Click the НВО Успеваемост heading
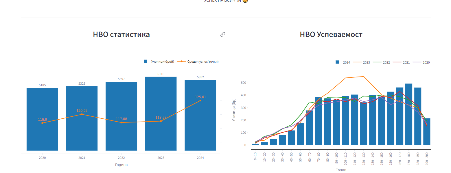The width and height of the screenshot is (451, 173). [331, 35]
